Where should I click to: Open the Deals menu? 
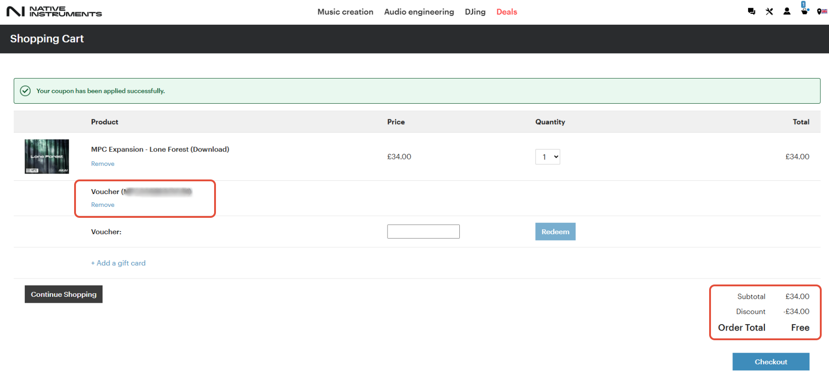(x=507, y=12)
